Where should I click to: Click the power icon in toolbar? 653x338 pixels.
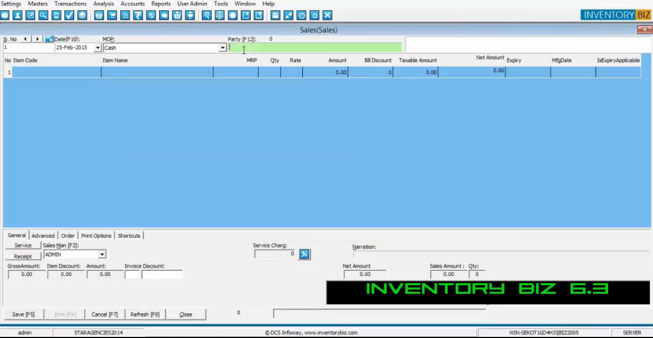point(314,15)
